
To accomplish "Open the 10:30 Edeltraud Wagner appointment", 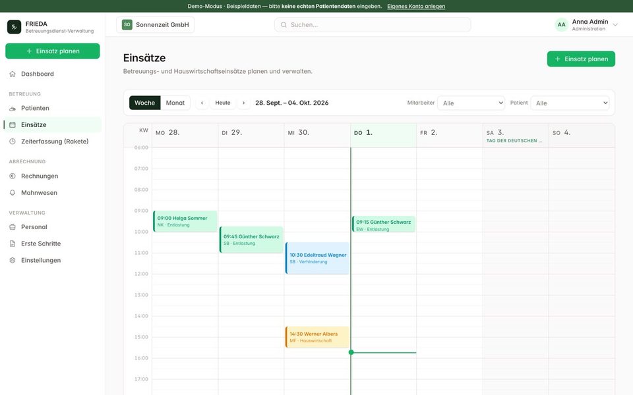I will point(318,258).
